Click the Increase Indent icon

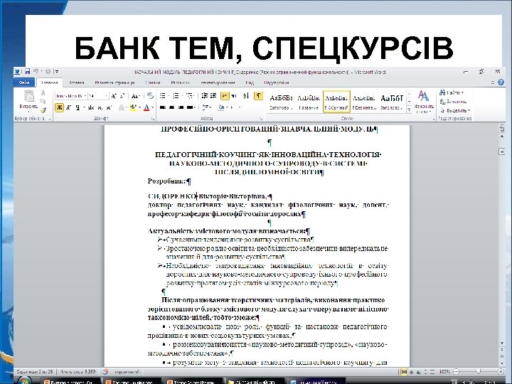coord(213,96)
